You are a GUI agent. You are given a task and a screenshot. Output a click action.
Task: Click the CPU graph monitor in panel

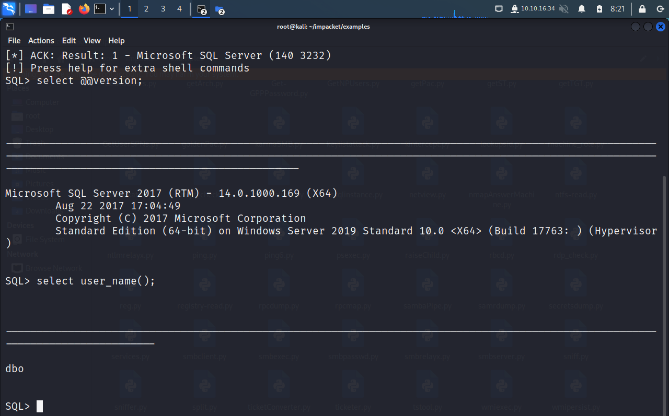tap(455, 13)
